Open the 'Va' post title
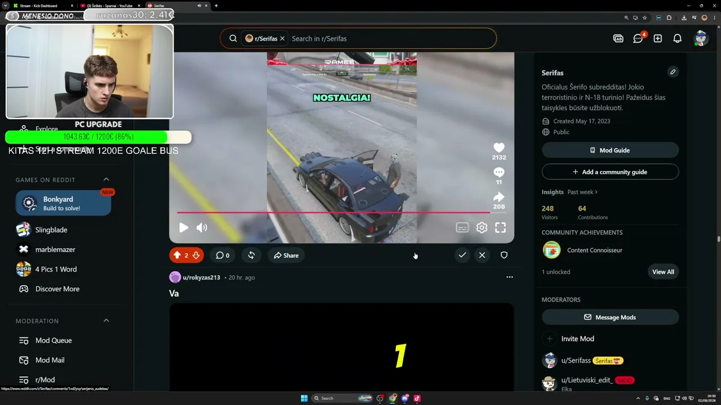Viewport: 721px width, 405px height. click(x=174, y=294)
